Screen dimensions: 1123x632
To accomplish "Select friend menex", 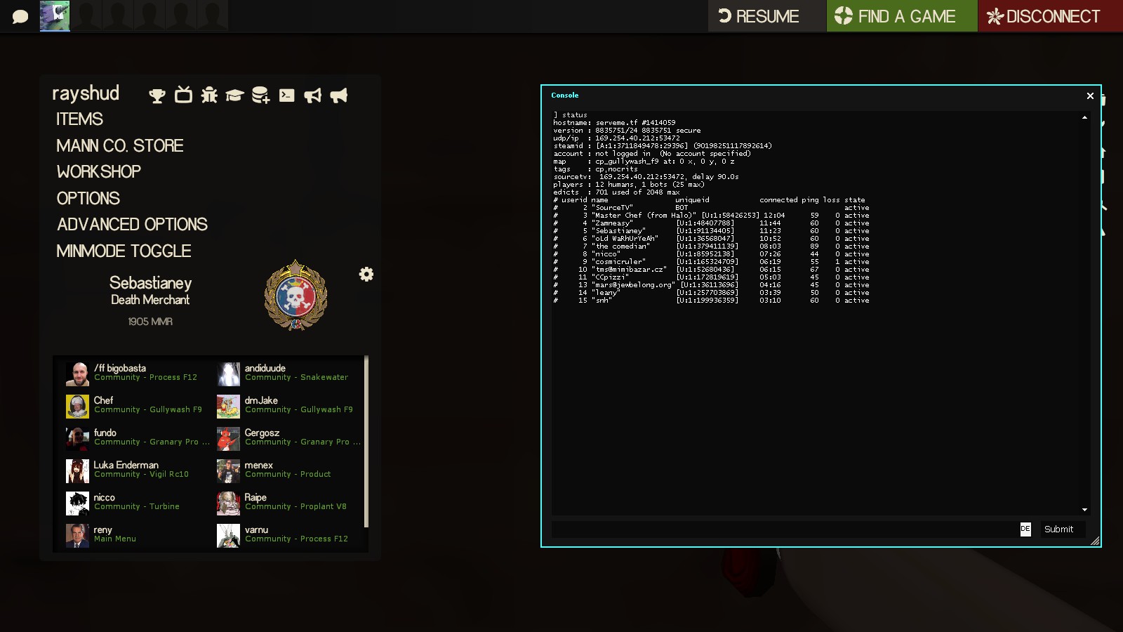I will click(x=288, y=471).
